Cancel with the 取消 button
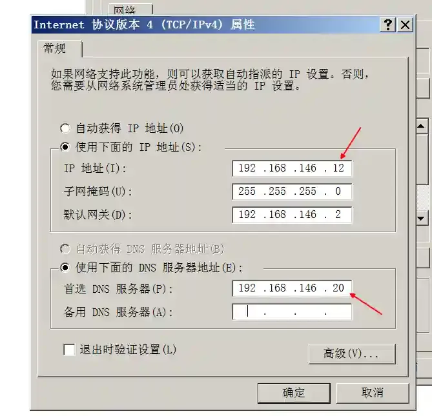This screenshot has height=416, width=432. (x=373, y=393)
